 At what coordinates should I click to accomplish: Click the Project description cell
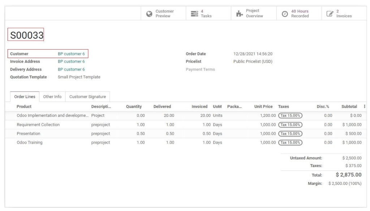coord(98,115)
